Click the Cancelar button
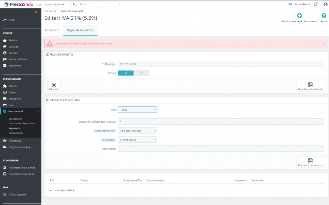The height and width of the screenshot is (205, 329). [54, 86]
